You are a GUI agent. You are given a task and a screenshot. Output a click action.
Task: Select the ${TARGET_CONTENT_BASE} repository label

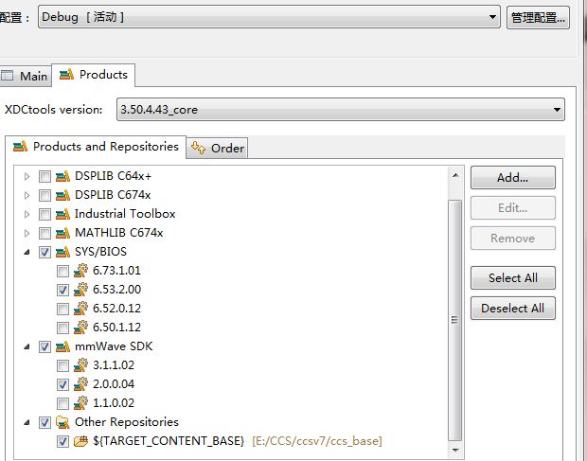(169, 441)
